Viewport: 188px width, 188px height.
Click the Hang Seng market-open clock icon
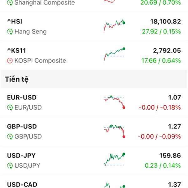coord(10,32)
